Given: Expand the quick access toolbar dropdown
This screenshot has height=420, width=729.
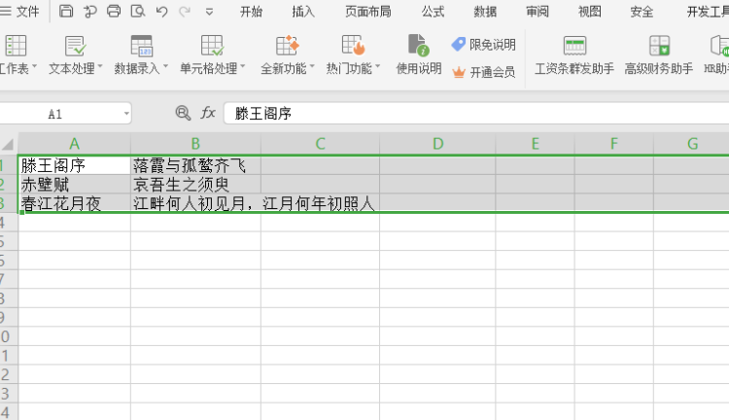Looking at the screenshot, I should tap(209, 12).
